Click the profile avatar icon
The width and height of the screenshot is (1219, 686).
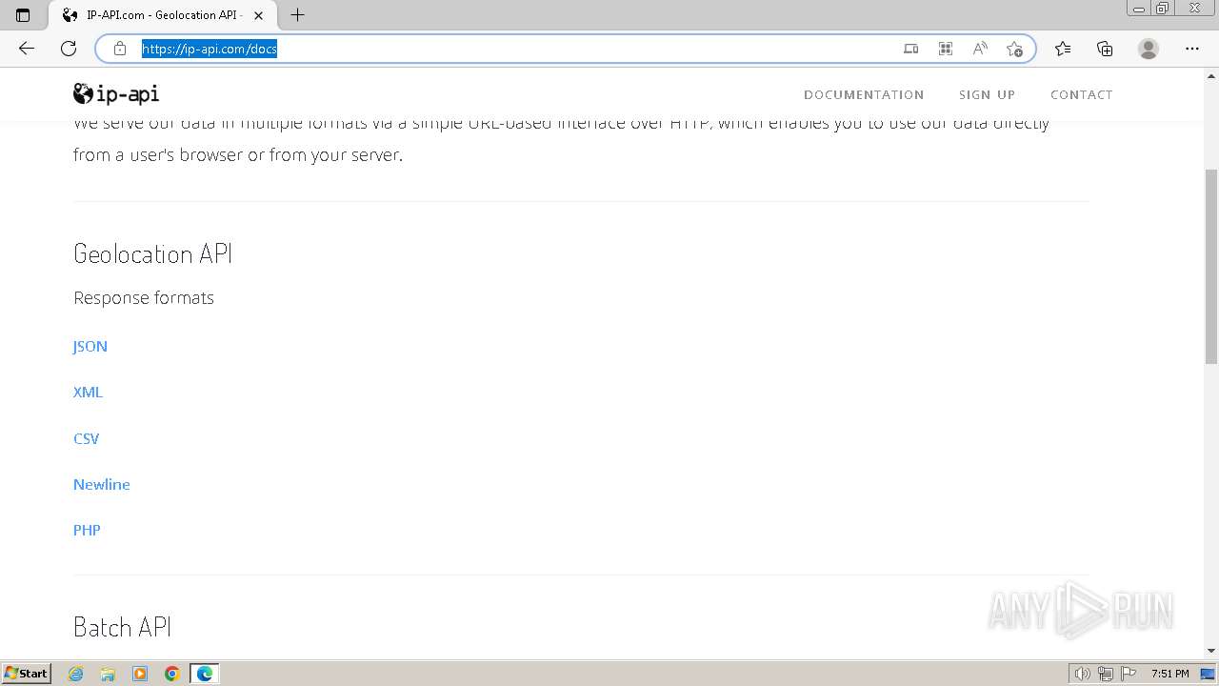(1149, 49)
